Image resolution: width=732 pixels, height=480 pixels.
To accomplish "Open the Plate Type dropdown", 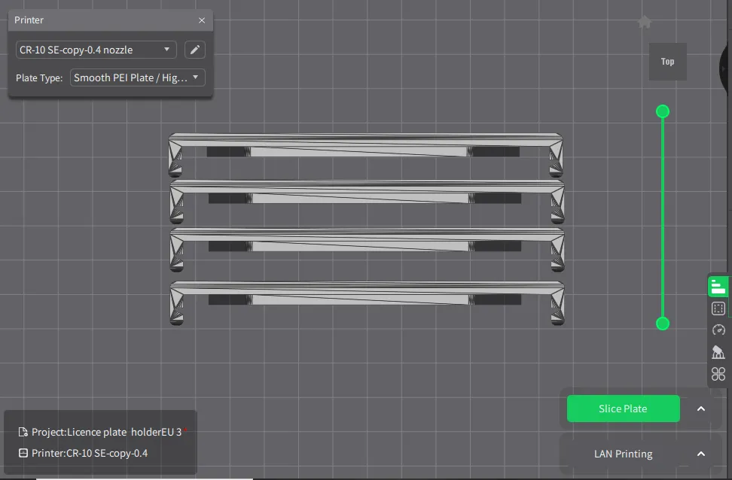I will coord(137,78).
